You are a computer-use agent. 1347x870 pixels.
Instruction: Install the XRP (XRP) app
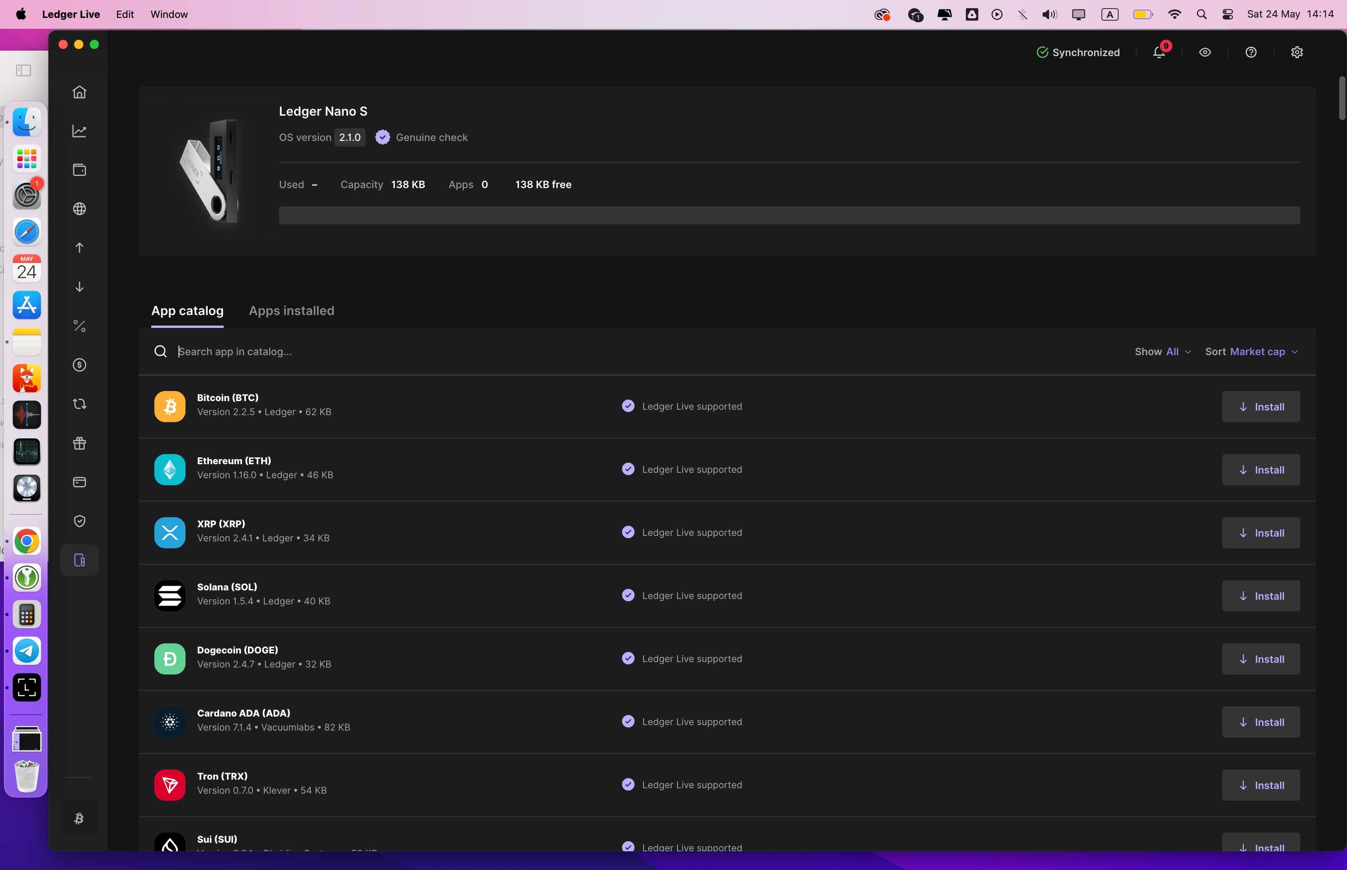pyautogui.click(x=1260, y=533)
